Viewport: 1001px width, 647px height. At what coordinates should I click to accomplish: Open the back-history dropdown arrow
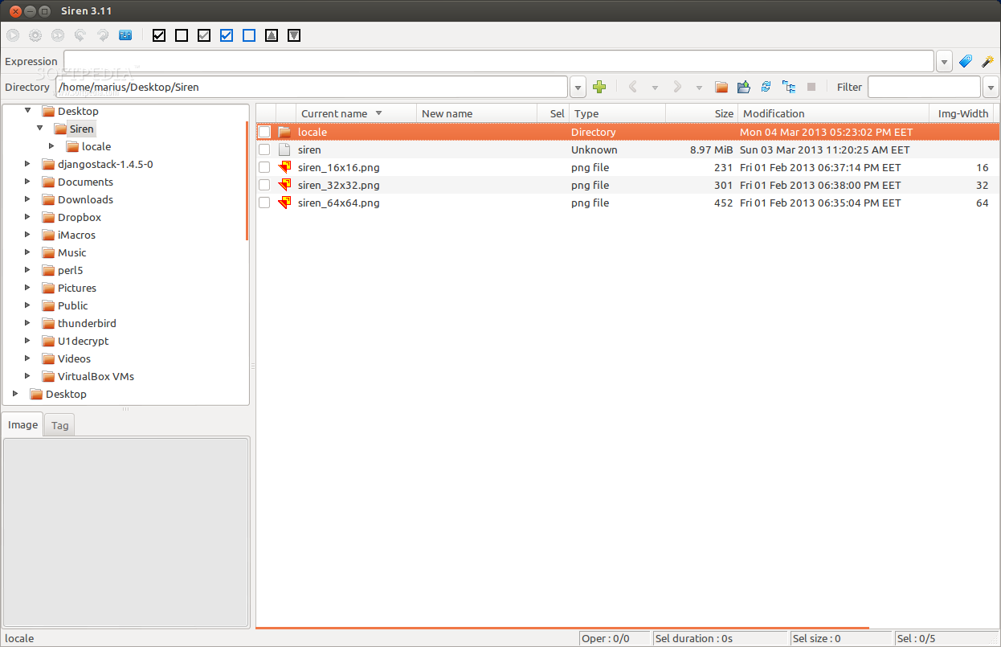[x=655, y=87]
